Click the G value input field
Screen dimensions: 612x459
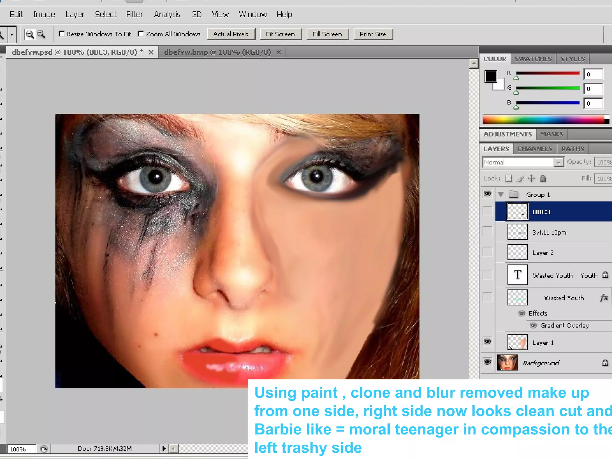point(593,89)
